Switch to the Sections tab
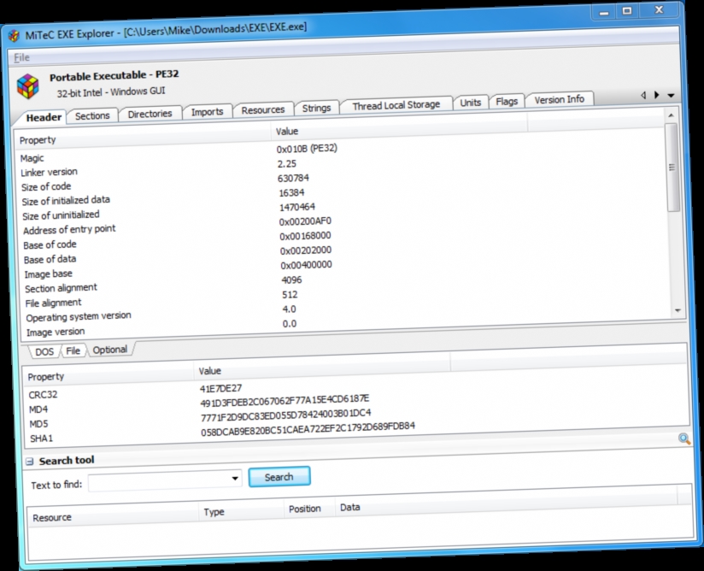This screenshot has height=571, width=704. pos(92,115)
